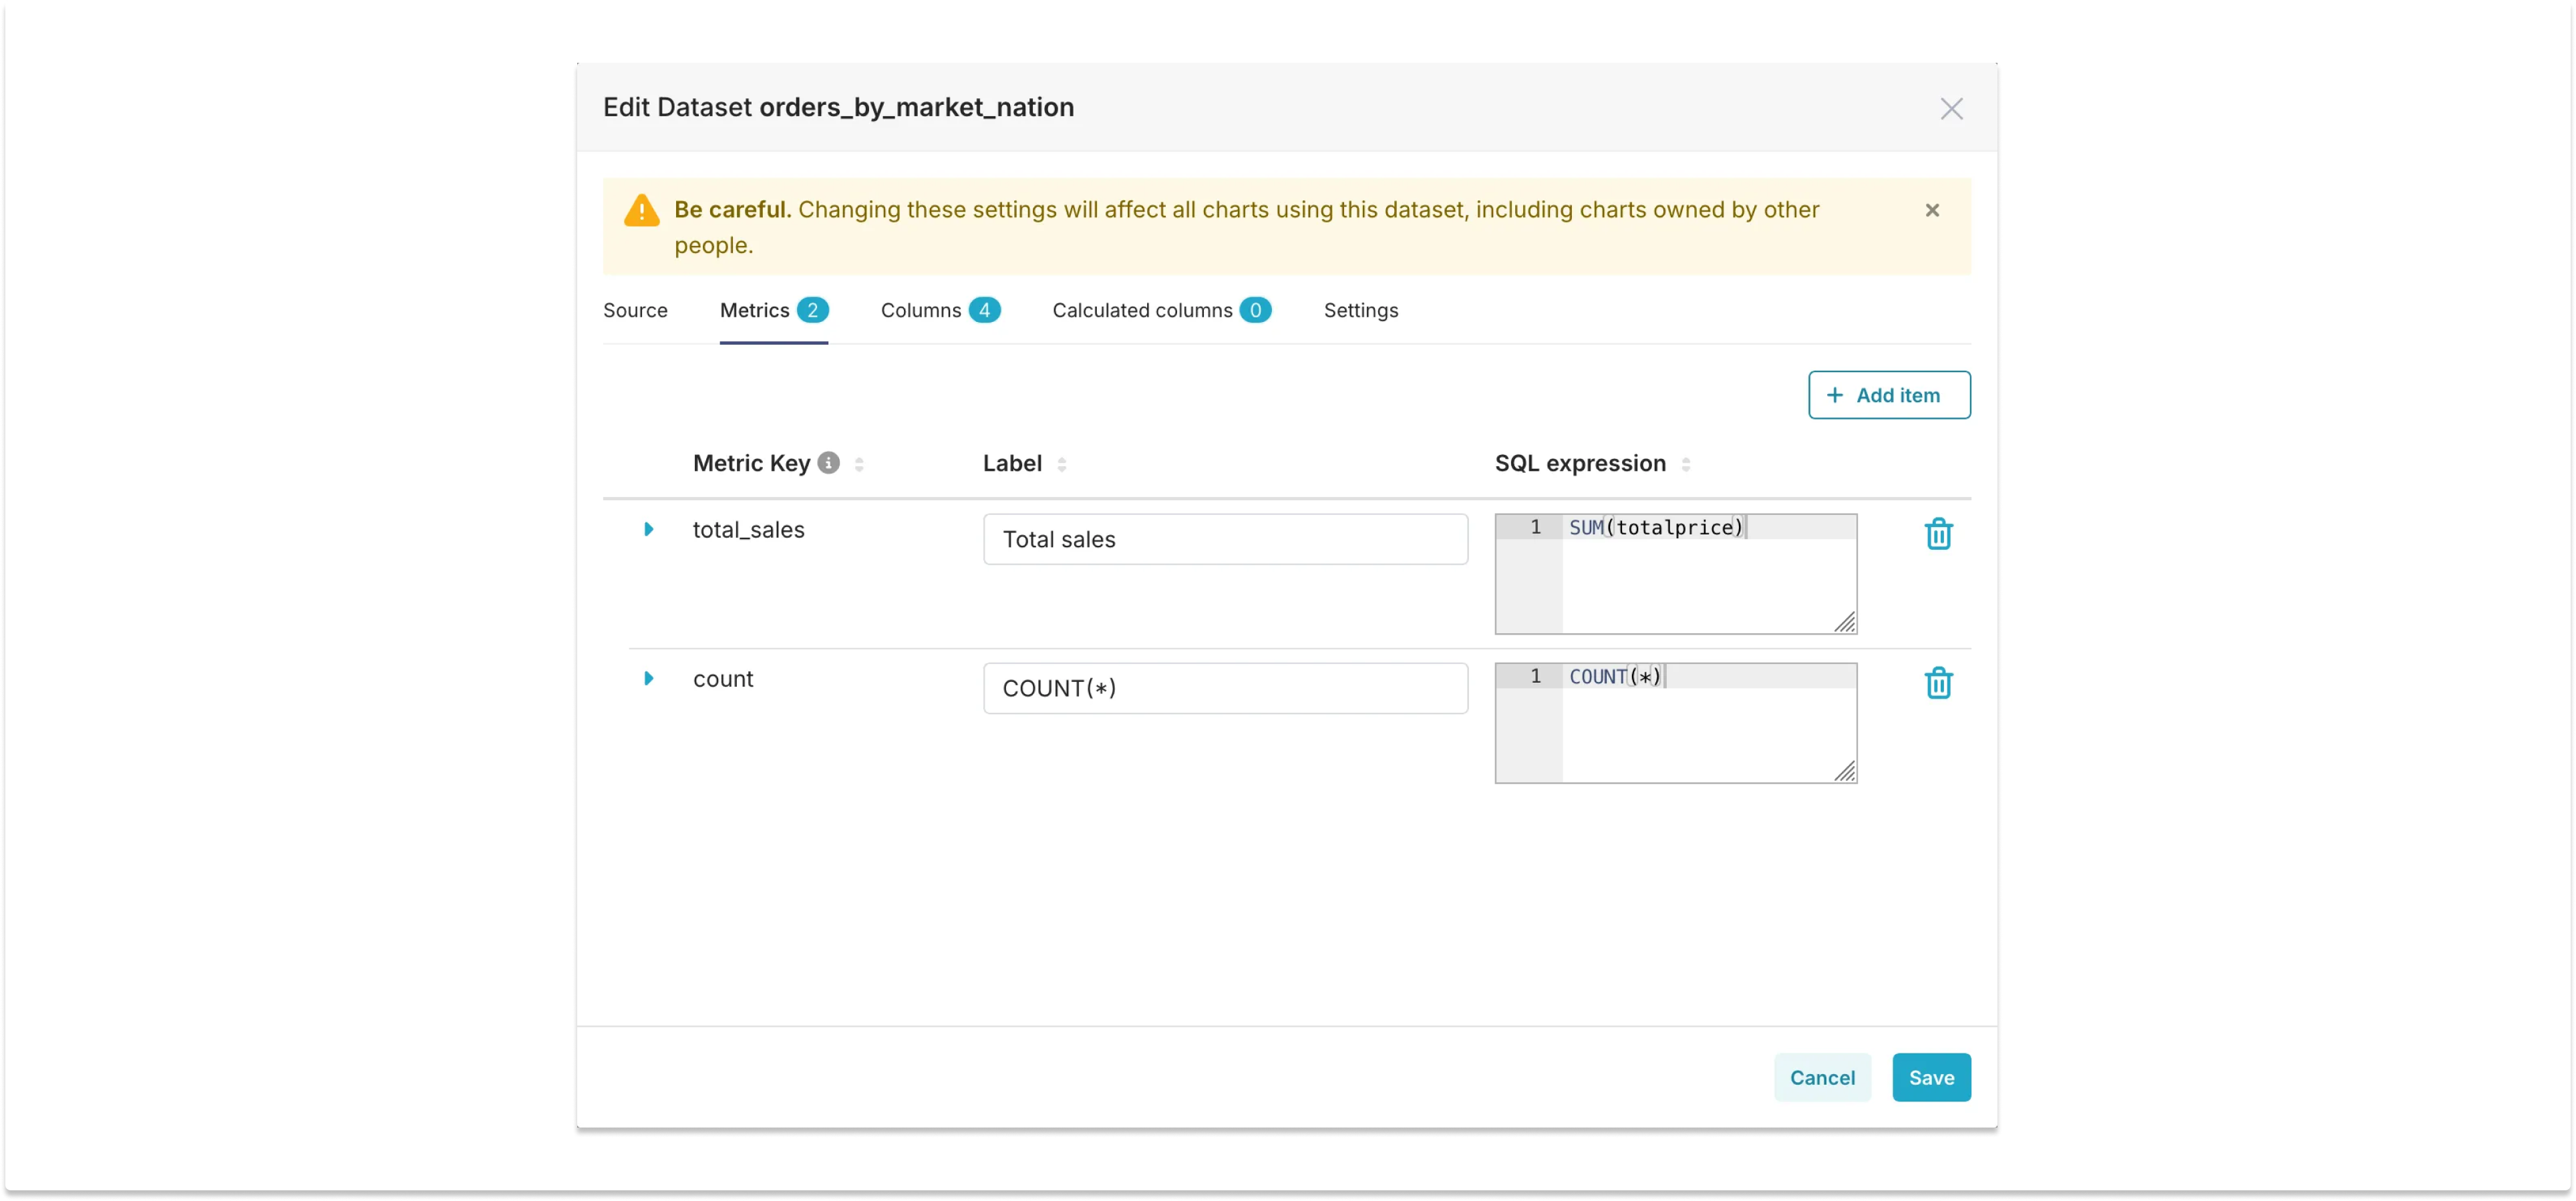Image resolution: width=2576 pixels, height=1201 pixels.
Task: Click the warning triangle in the banner
Action: (641, 210)
